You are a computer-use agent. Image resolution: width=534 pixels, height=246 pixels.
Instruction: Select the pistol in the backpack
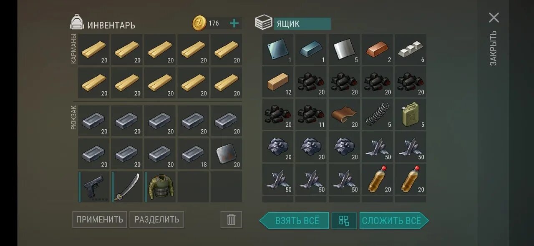(x=94, y=186)
